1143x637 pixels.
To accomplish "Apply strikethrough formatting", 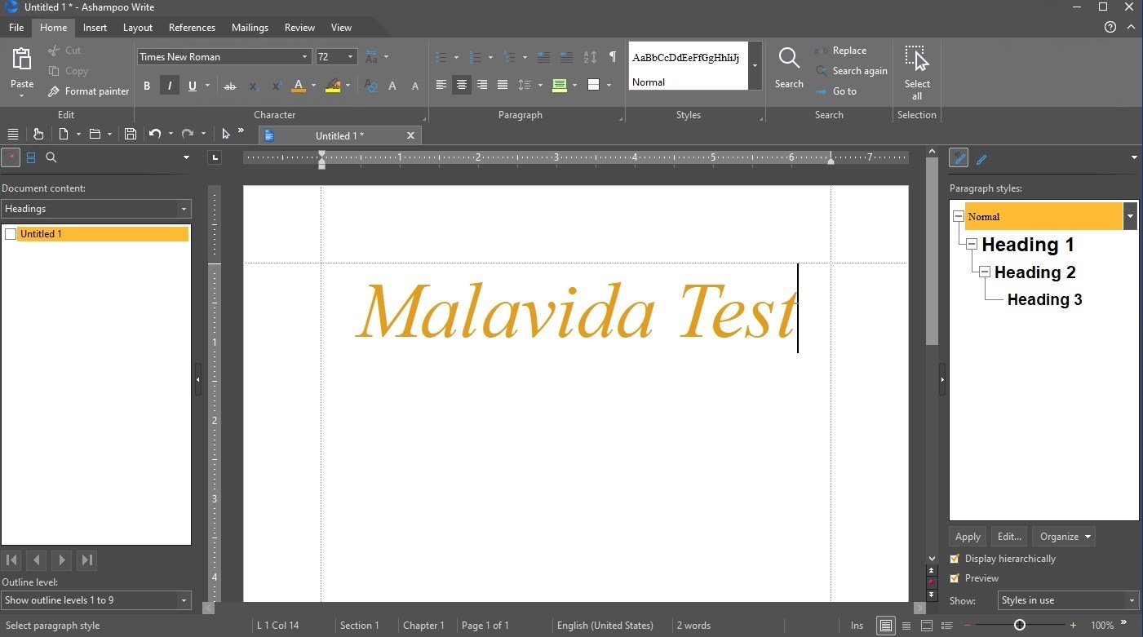I will (230, 86).
